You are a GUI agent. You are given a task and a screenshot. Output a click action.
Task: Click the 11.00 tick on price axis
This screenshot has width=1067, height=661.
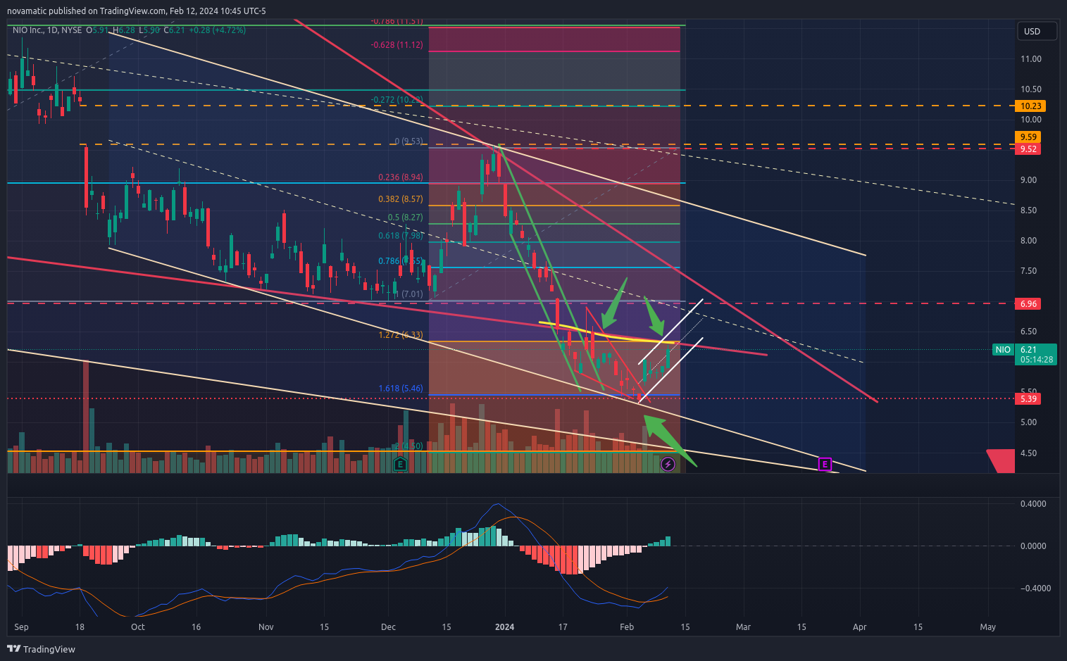point(1031,59)
